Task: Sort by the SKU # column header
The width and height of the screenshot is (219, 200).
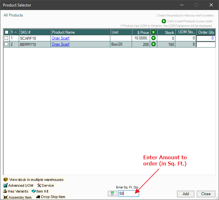Action: click(35, 32)
